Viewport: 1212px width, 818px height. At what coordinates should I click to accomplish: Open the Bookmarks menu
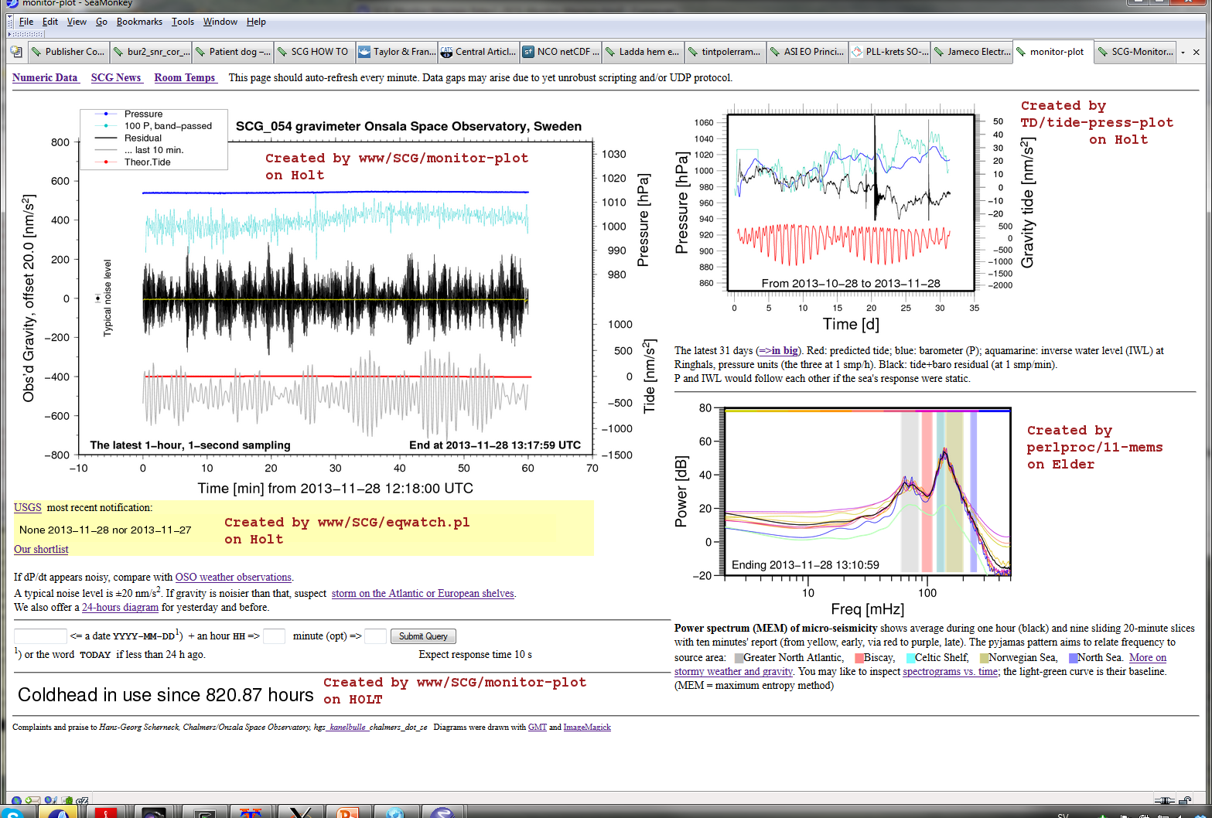(x=139, y=22)
